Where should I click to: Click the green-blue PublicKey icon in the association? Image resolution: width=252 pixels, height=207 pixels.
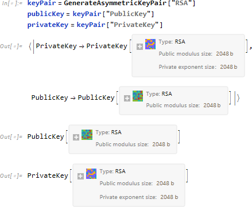coord(138,96)
